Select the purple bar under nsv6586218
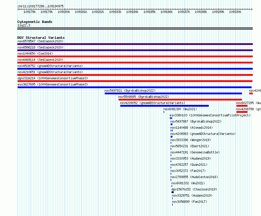 coord(135,50)
